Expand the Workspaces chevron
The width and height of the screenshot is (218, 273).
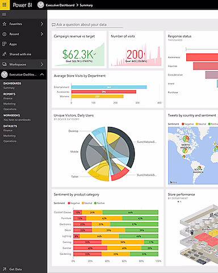[42, 64]
